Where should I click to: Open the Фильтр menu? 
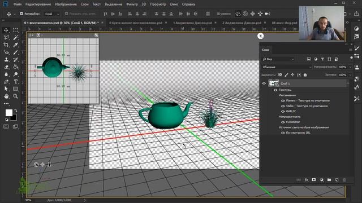tap(132, 4)
